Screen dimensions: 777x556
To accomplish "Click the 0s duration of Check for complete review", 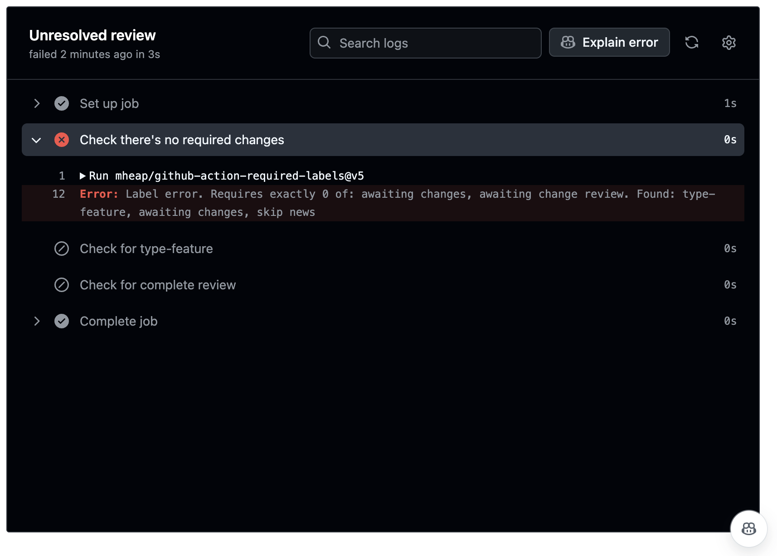I will coord(730,285).
